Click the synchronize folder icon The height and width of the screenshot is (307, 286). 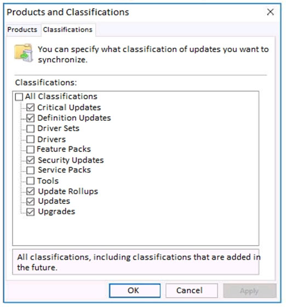coord(24,53)
